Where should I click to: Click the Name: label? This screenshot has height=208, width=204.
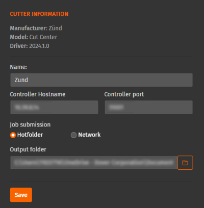click(18, 67)
